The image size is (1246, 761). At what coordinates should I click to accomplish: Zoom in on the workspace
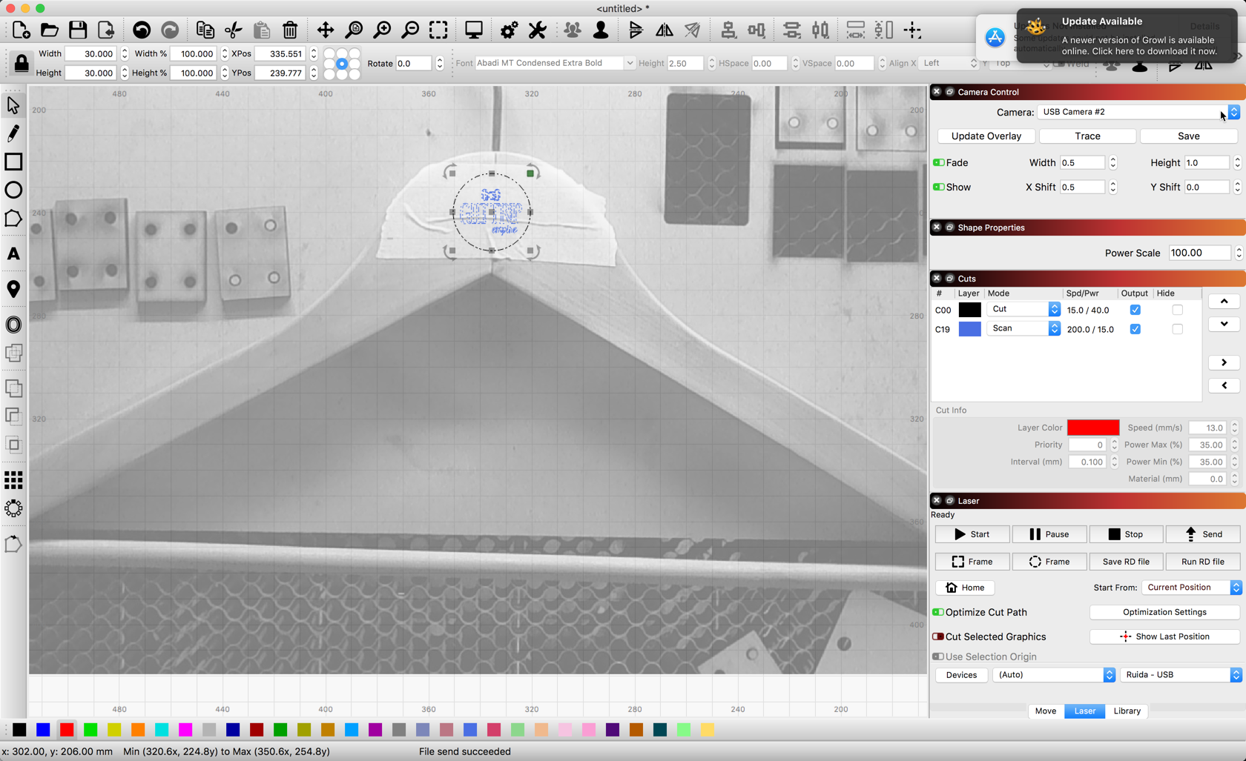pos(382,30)
